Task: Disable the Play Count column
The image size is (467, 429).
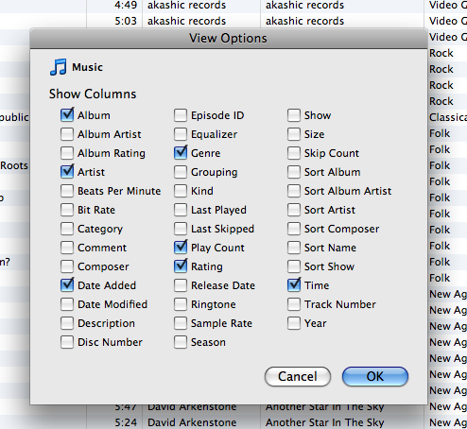Action: coord(181,248)
